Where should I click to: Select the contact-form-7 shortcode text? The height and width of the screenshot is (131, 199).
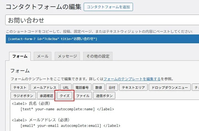click(x=53, y=39)
